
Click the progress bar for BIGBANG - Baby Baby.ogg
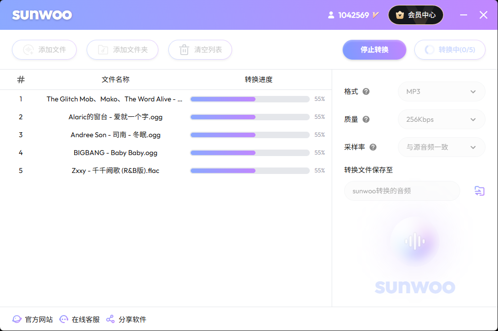[249, 153]
